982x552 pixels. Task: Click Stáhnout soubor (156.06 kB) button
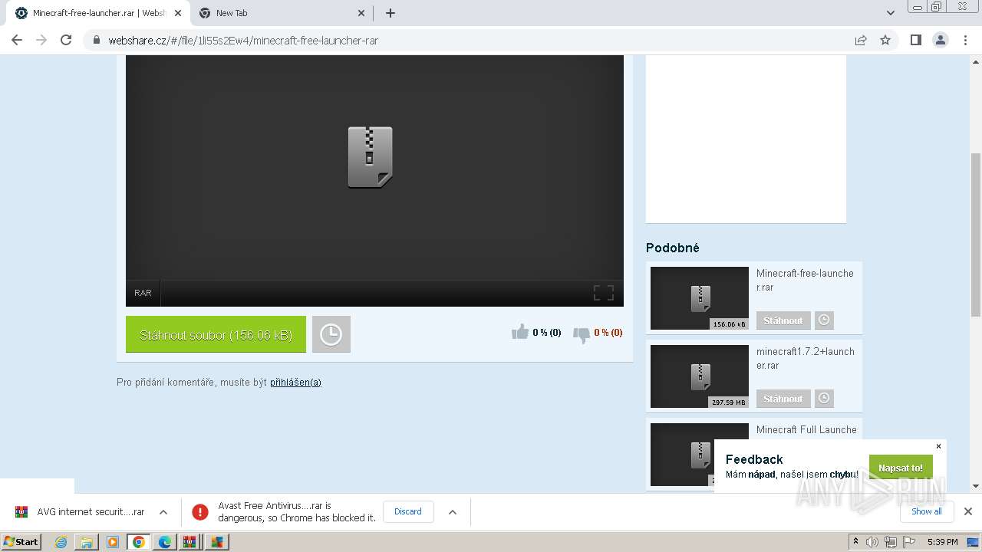pyautogui.click(x=216, y=334)
